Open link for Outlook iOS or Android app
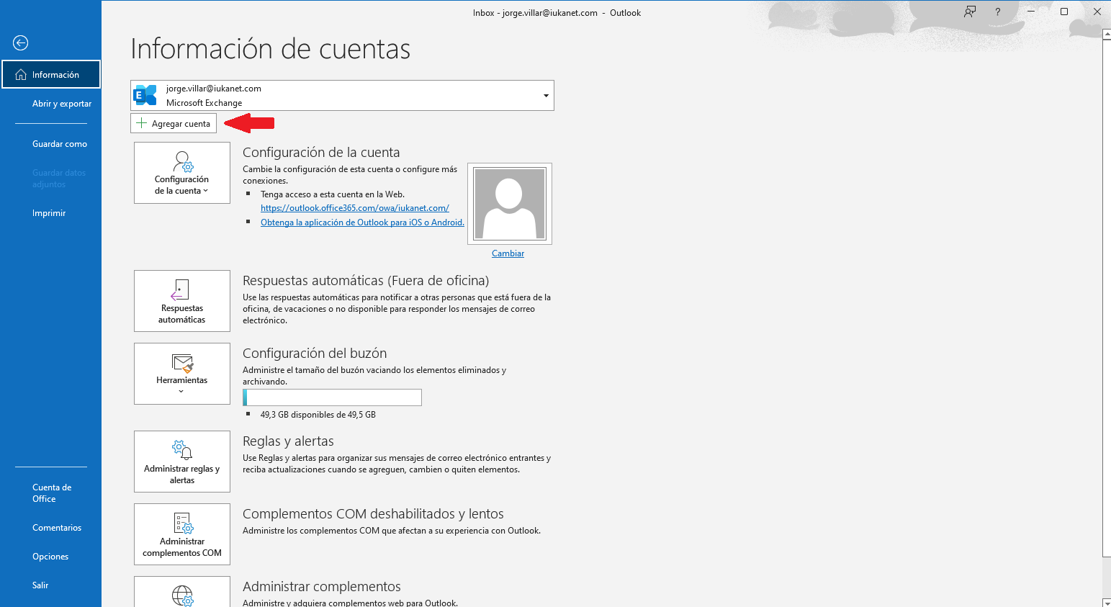The image size is (1111, 607). [362, 222]
